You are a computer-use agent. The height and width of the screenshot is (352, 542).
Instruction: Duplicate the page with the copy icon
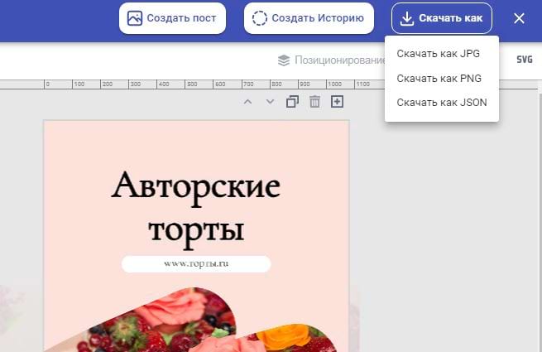pyautogui.click(x=292, y=102)
